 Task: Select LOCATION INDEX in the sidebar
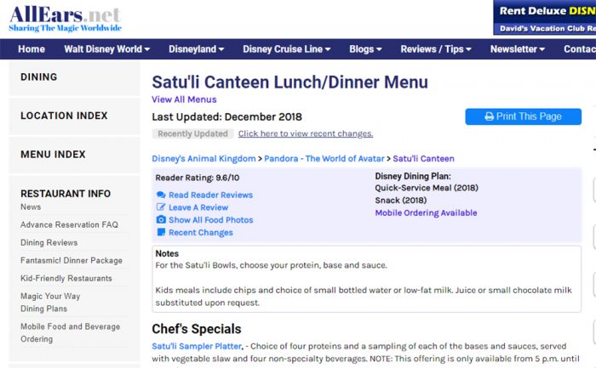tap(64, 116)
